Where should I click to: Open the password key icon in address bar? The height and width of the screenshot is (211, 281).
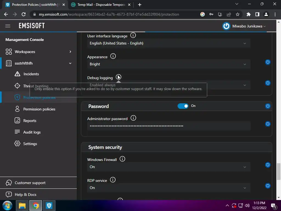211,14
